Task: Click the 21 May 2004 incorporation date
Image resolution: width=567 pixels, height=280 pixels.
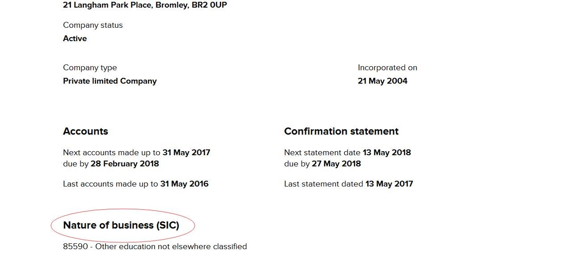Action: tap(382, 81)
